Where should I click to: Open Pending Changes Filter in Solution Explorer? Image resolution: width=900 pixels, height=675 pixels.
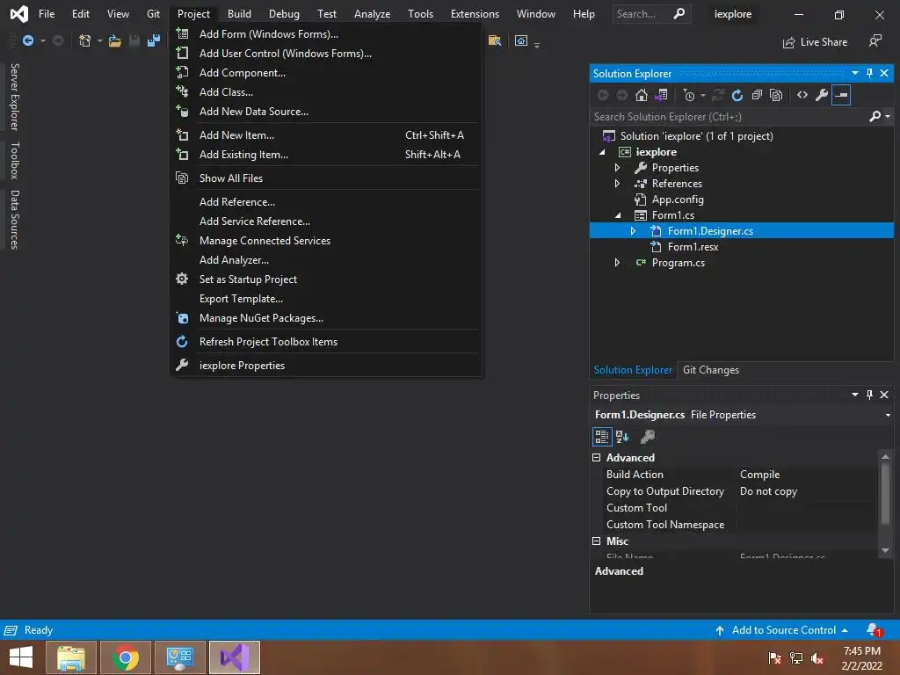pos(689,95)
